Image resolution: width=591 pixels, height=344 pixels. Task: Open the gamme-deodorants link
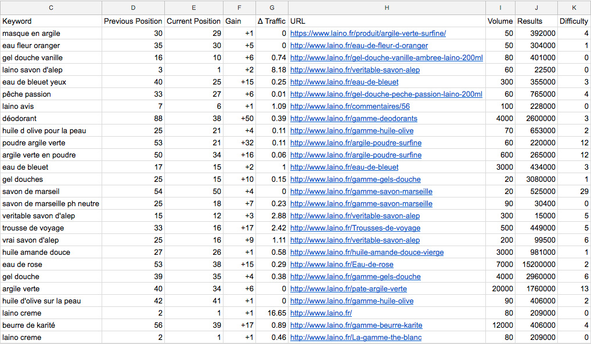point(354,118)
